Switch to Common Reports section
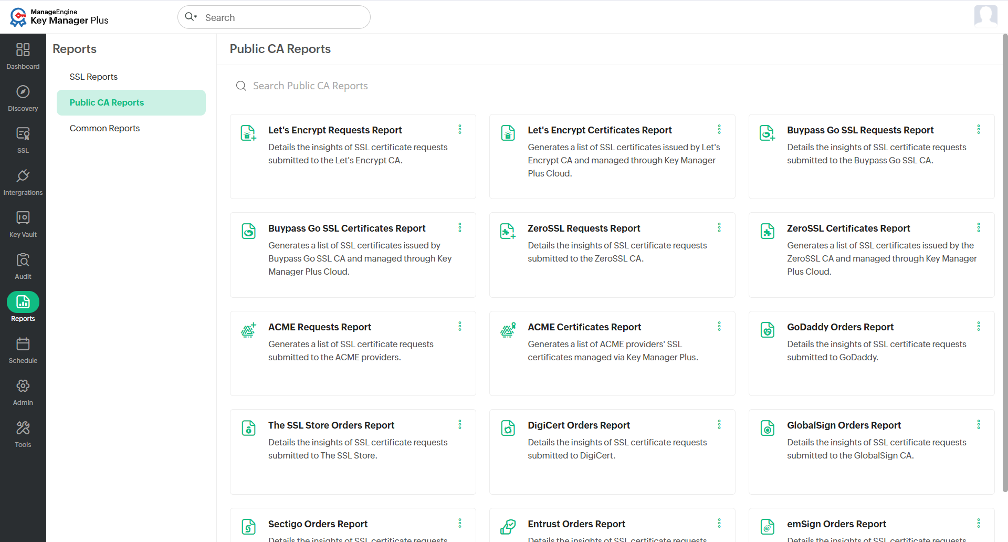This screenshot has width=1008, height=542. (104, 128)
